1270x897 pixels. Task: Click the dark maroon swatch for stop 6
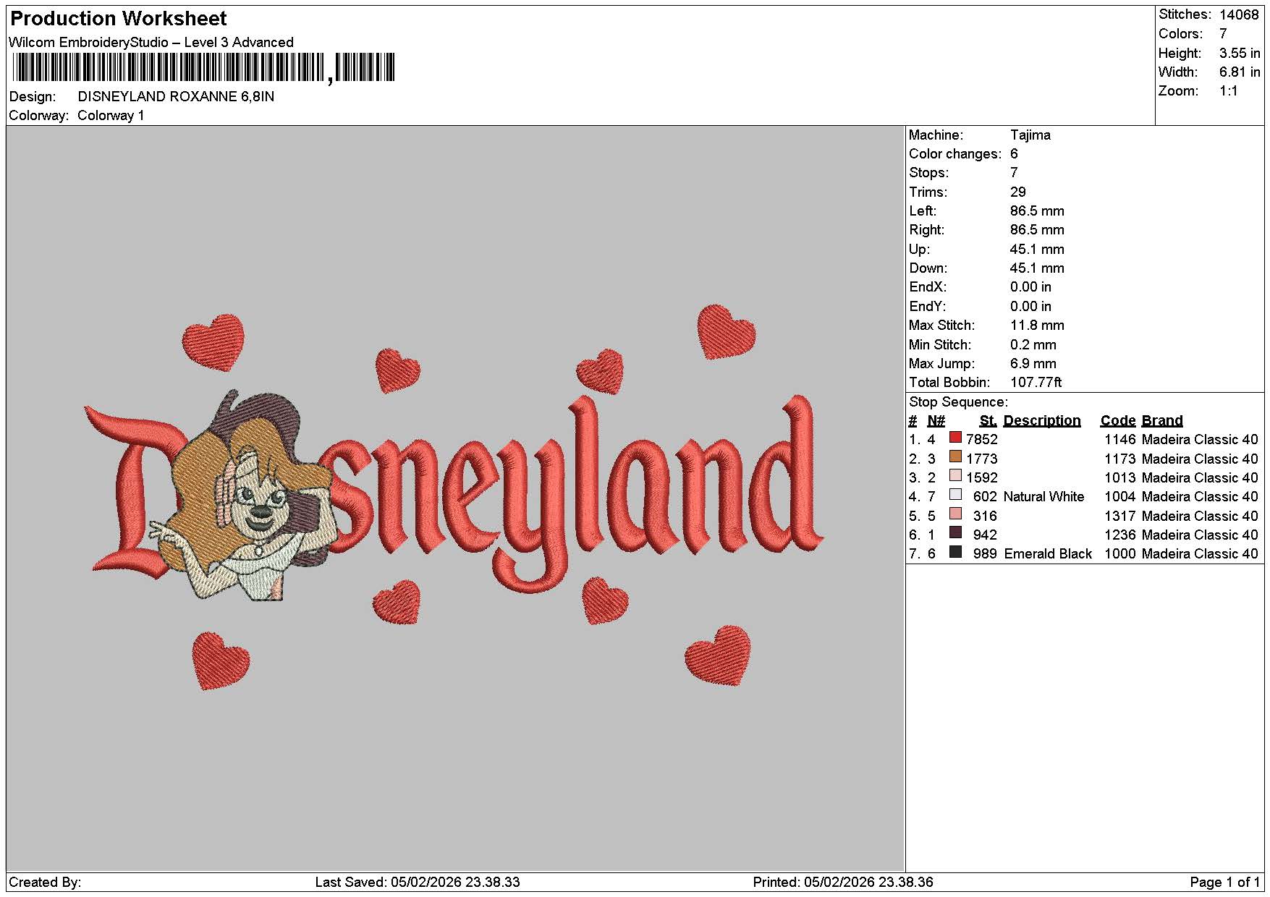point(955,533)
